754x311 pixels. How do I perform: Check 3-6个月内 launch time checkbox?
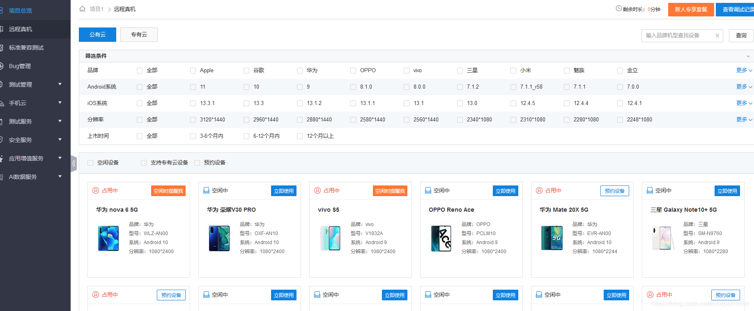pos(193,136)
